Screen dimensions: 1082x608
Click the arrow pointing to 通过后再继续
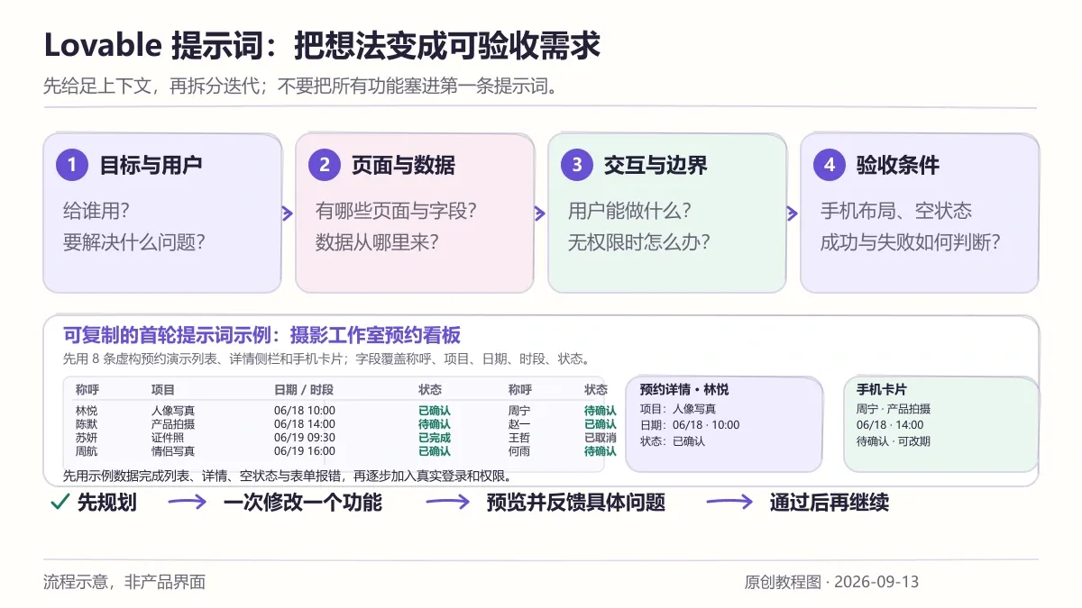(730, 503)
